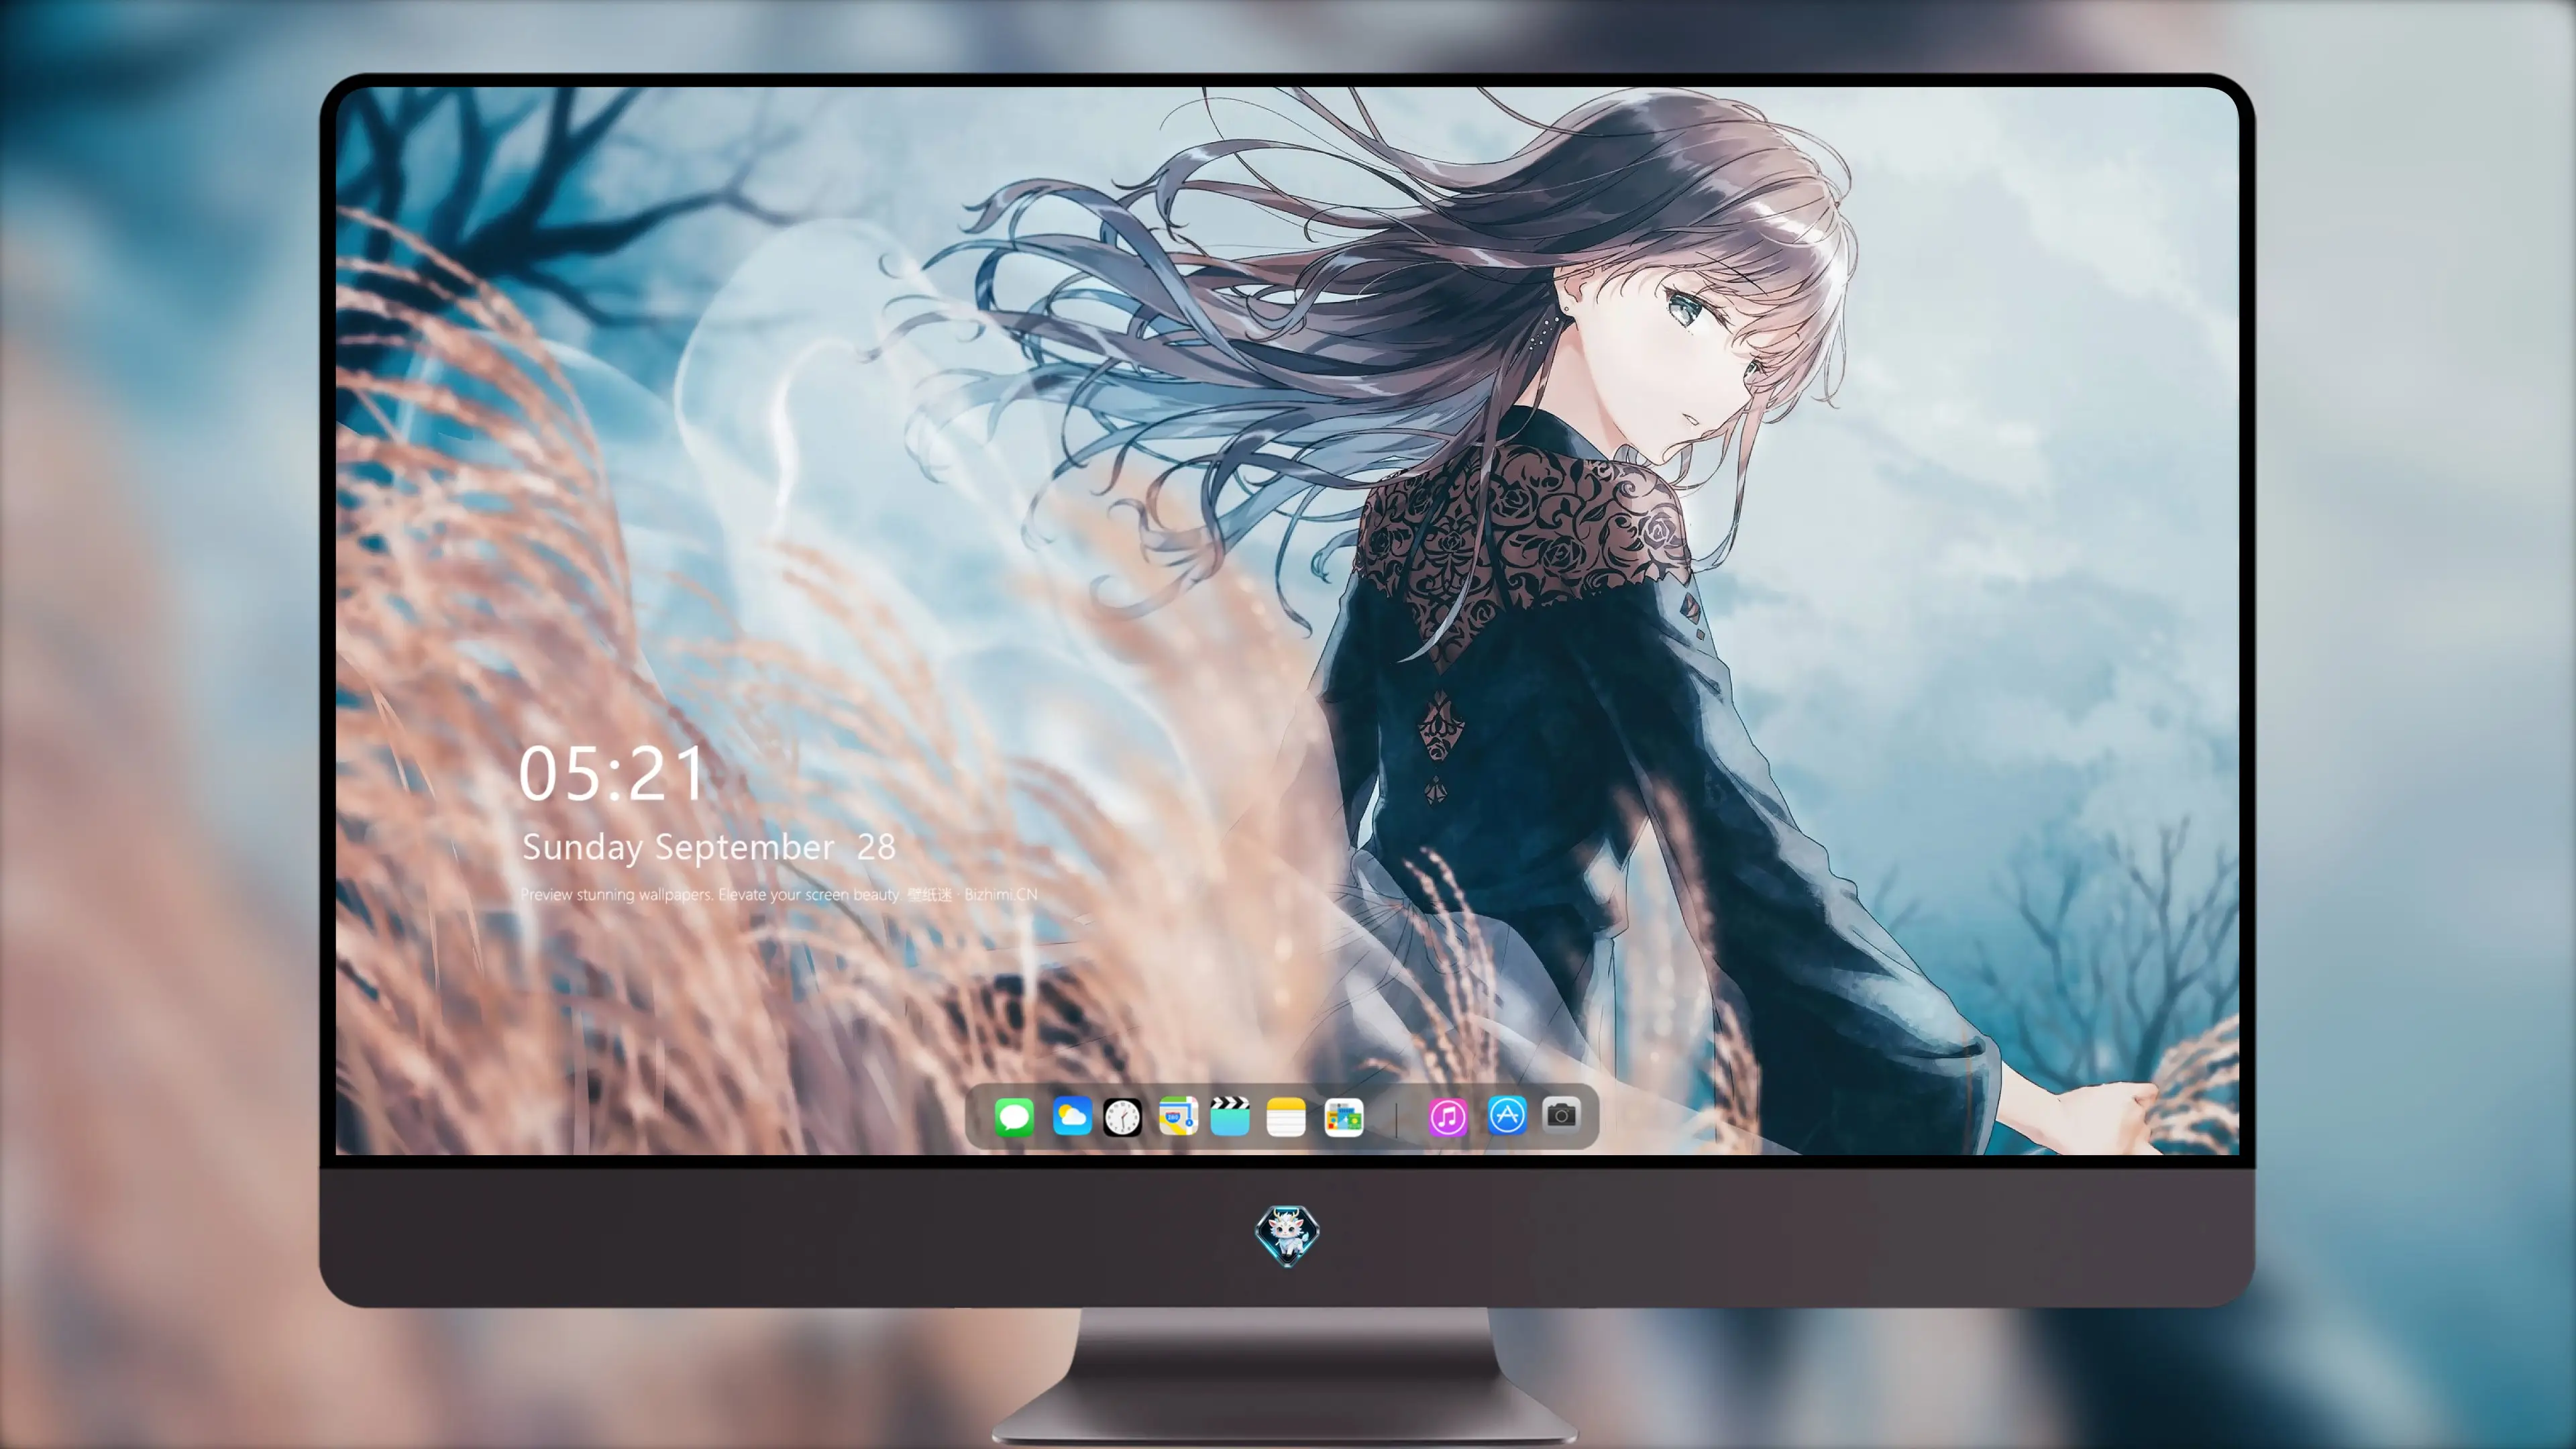Image resolution: width=2576 pixels, height=1449 pixels.
Task: Launch the Maps app from the dock
Action: tap(1178, 1116)
